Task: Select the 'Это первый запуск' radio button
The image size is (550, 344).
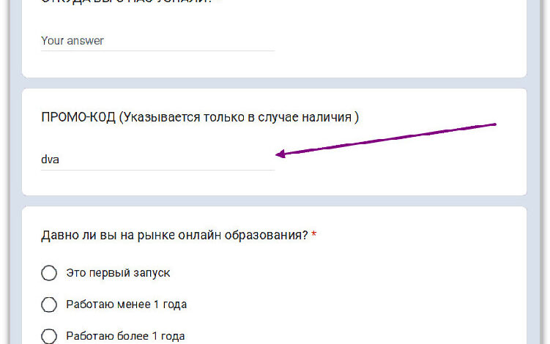Action: coord(49,273)
